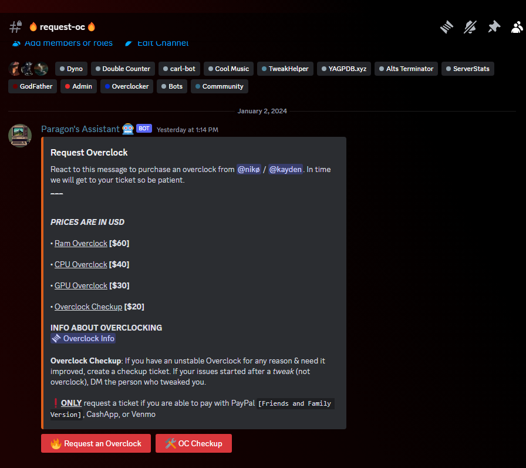Select the Dyno role tag
This screenshot has width=526, height=468.
[x=71, y=69]
